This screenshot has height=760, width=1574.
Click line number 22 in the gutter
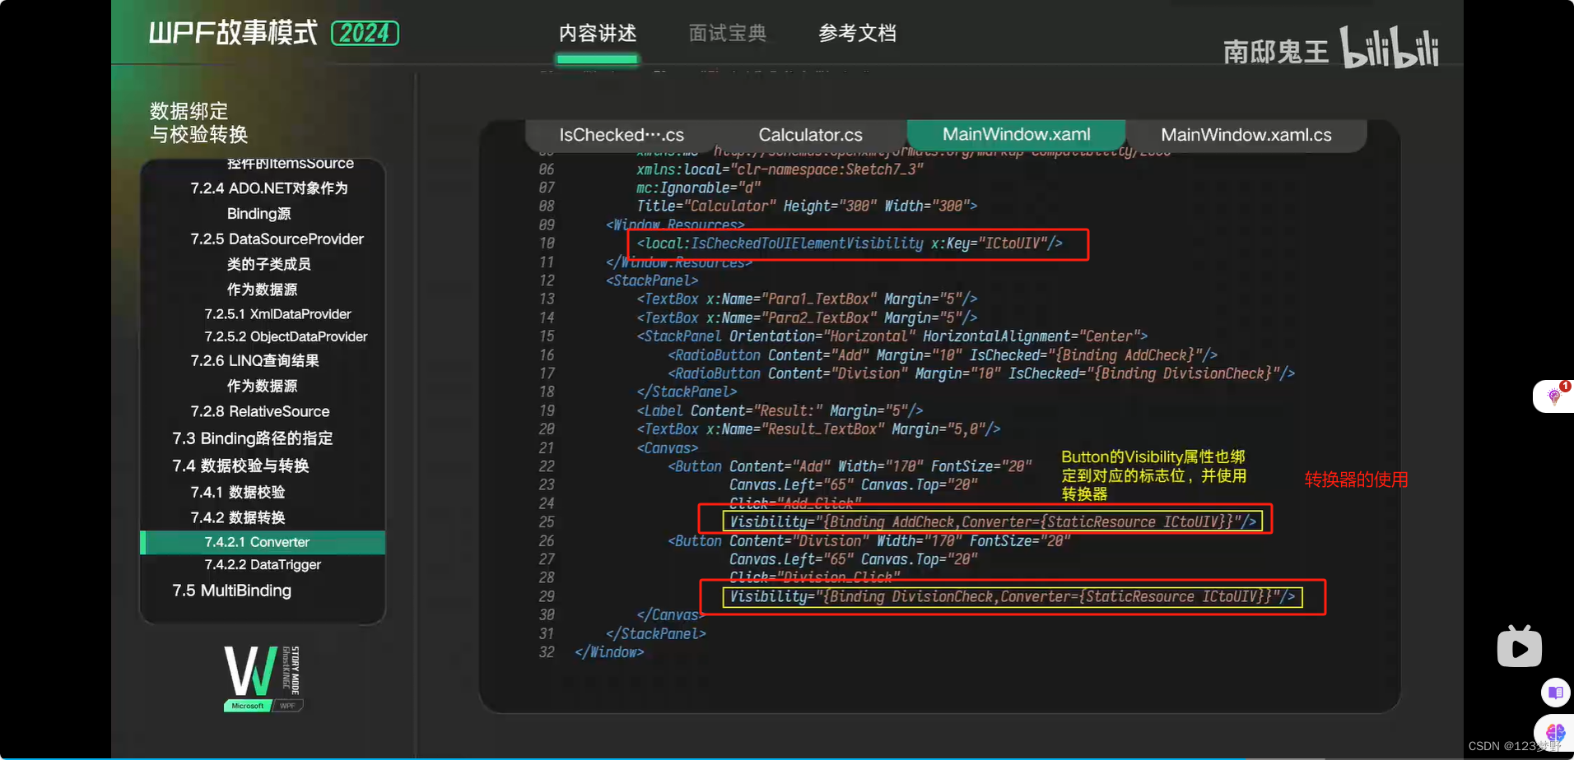(x=547, y=466)
